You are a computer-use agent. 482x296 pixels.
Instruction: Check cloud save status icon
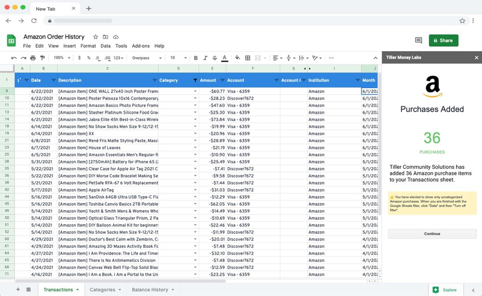click(116, 37)
